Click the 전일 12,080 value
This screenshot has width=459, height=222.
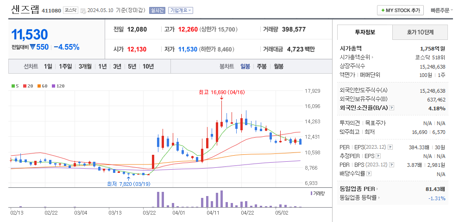(x=137, y=29)
